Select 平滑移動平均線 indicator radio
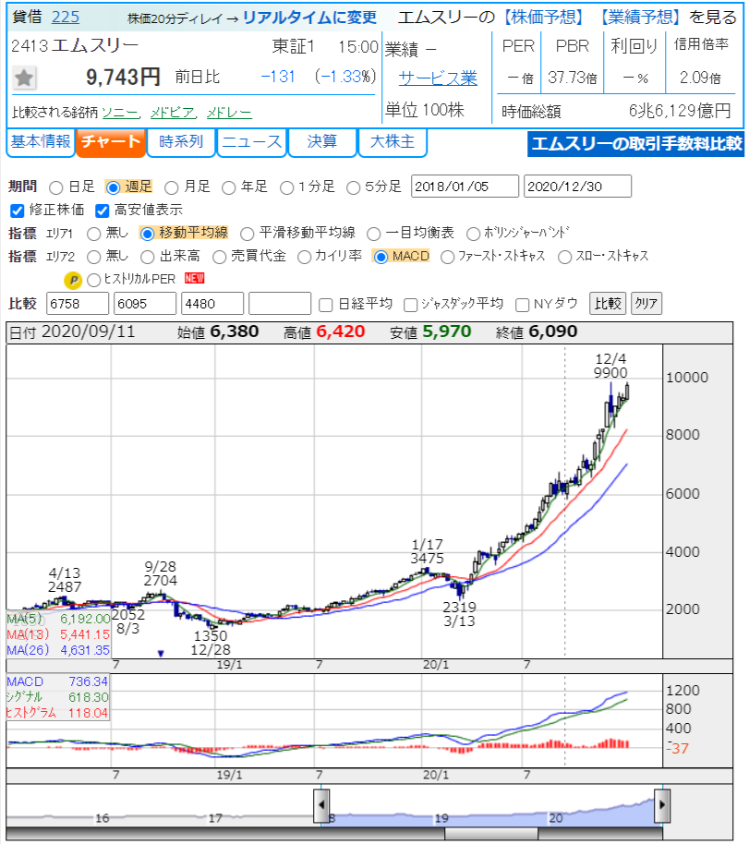The image size is (749, 844). [x=248, y=234]
